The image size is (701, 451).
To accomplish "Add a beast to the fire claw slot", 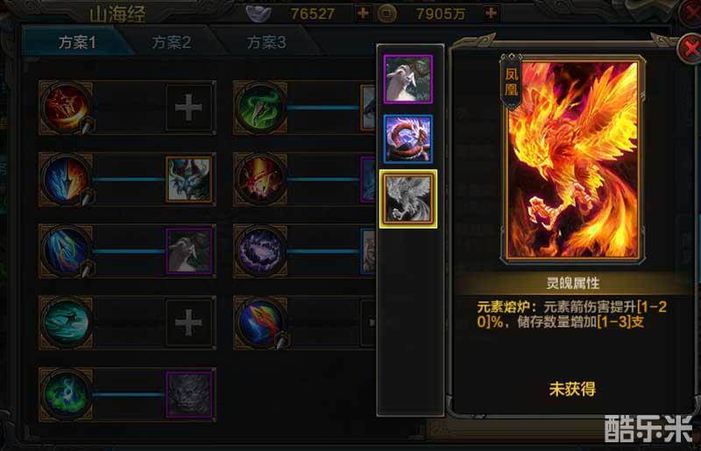I will (188, 108).
